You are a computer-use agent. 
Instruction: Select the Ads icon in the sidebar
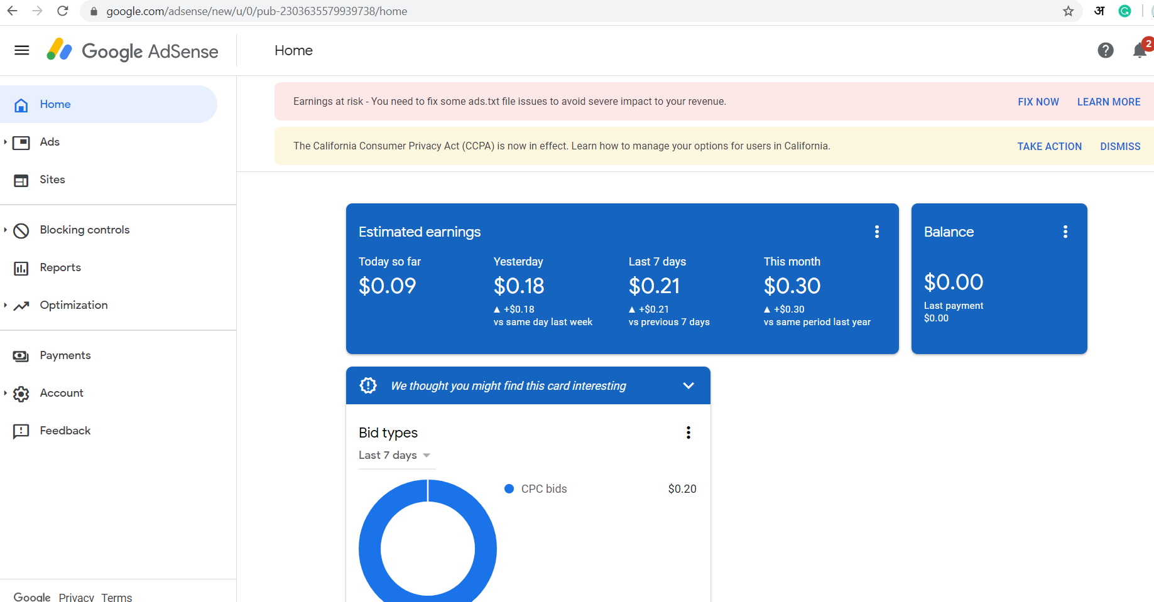pyautogui.click(x=21, y=142)
